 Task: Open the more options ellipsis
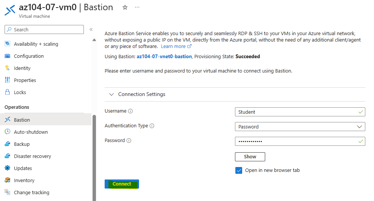(x=137, y=8)
